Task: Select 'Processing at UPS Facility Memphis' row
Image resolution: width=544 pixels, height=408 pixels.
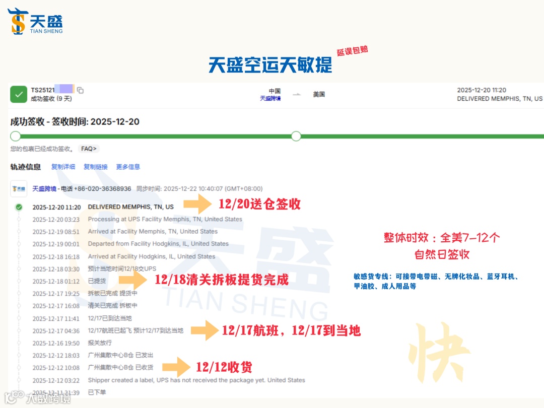Action: point(138,219)
